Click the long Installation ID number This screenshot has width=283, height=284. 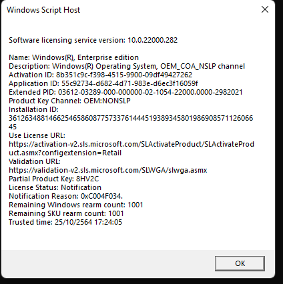pos(131,123)
